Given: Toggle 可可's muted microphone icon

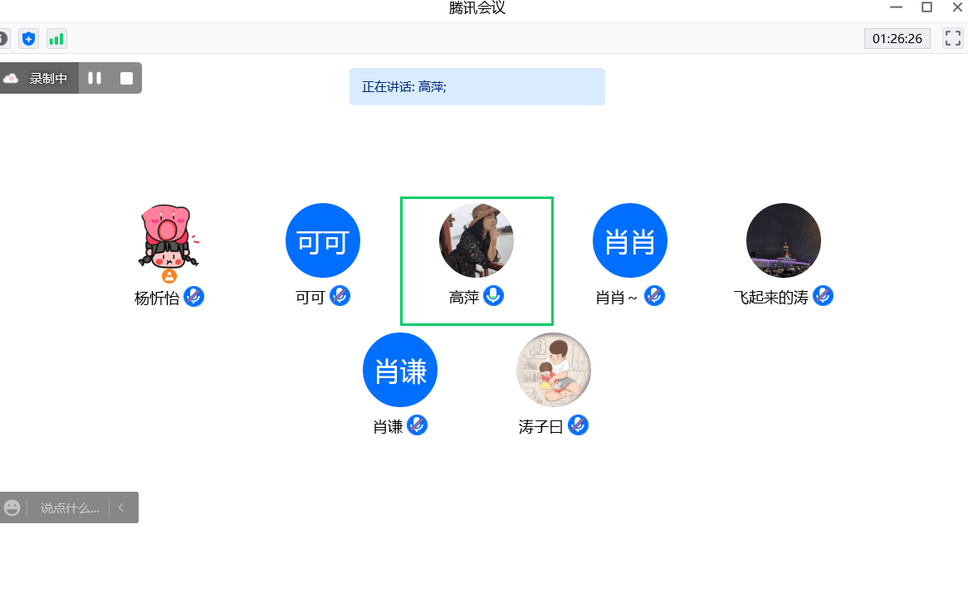Looking at the screenshot, I should 340,296.
